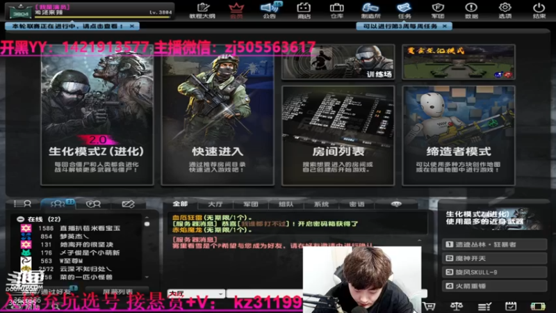Switch to the memo edit tab icon
The height and width of the screenshot is (313, 556).
[x=128, y=204]
